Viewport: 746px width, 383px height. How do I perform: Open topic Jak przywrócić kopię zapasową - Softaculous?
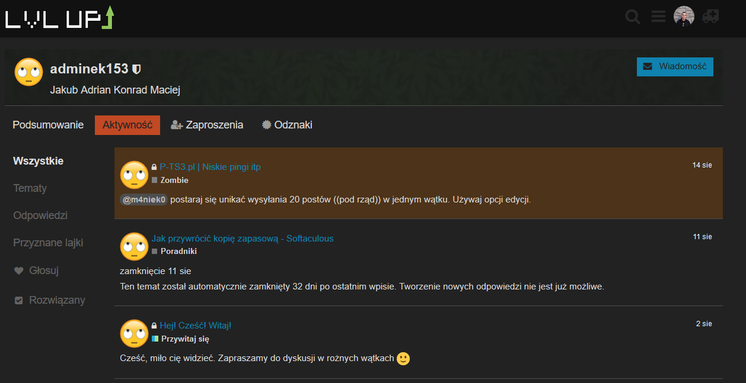243,239
